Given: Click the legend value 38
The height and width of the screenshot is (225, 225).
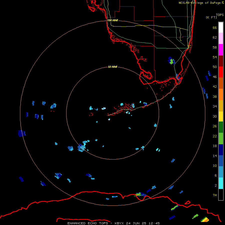Looking at the screenshot, I should point(215,96).
